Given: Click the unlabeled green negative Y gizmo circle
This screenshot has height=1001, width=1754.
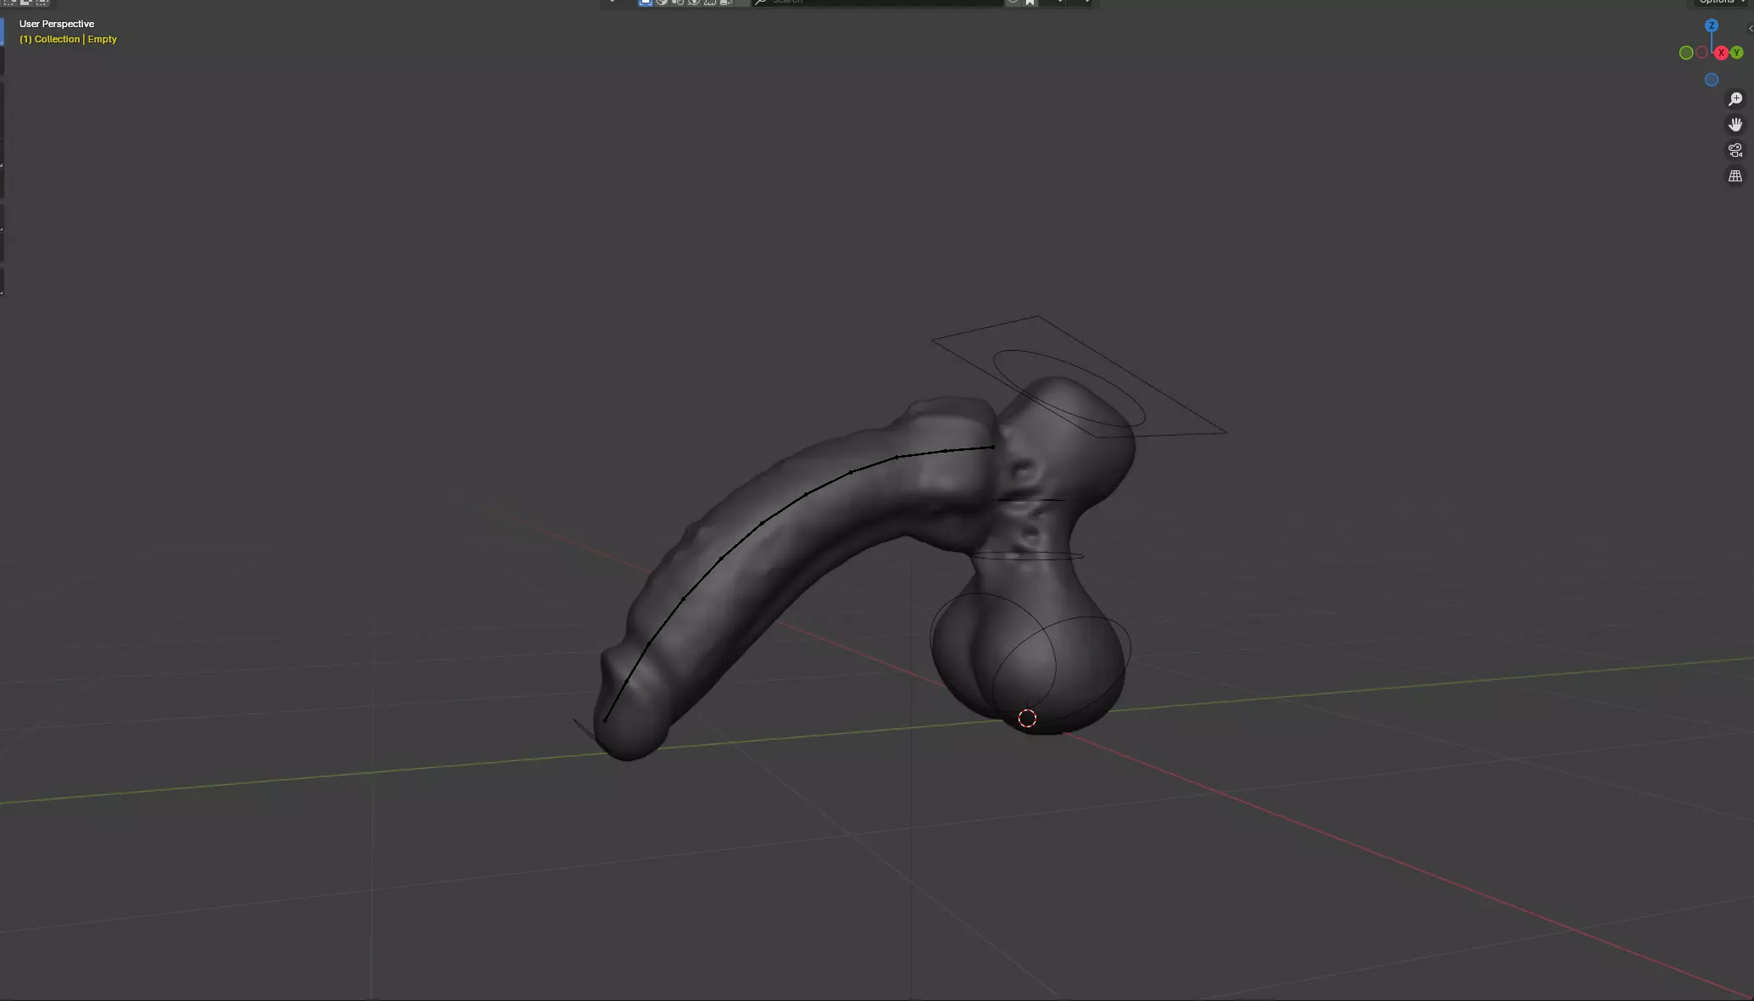Looking at the screenshot, I should click(1686, 53).
